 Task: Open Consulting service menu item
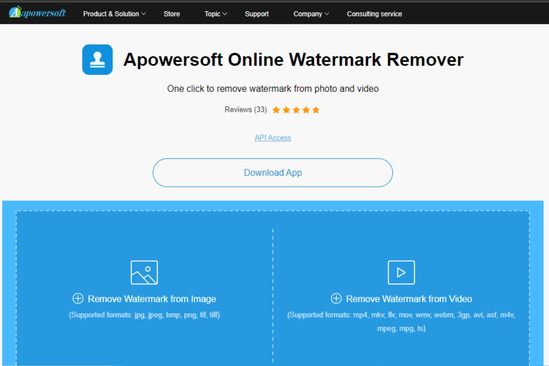374,14
